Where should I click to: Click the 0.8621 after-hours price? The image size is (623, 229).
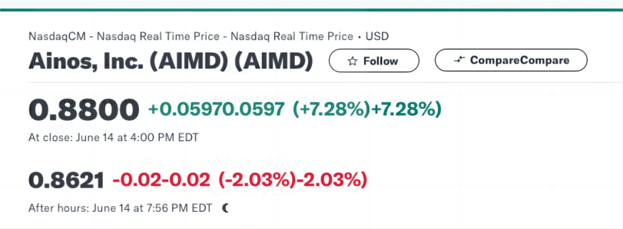[x=66, y=181]
